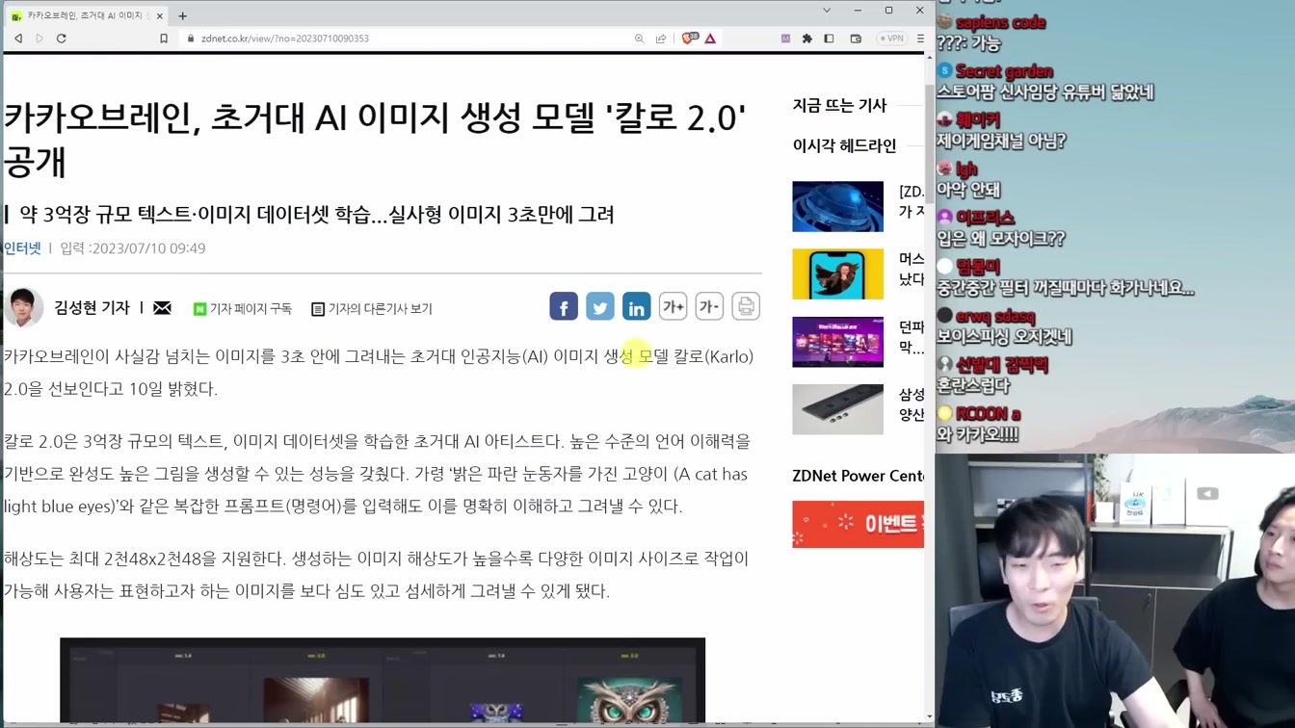Toggle the VPN button
This screenshot has width=1295, height=728.
pyautogui.click(x=891, y=39)
